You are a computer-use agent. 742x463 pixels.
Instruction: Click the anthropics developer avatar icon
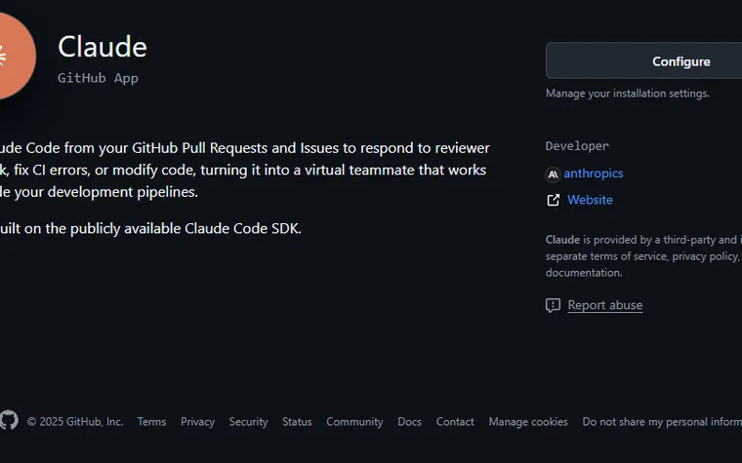coord(553,174)
